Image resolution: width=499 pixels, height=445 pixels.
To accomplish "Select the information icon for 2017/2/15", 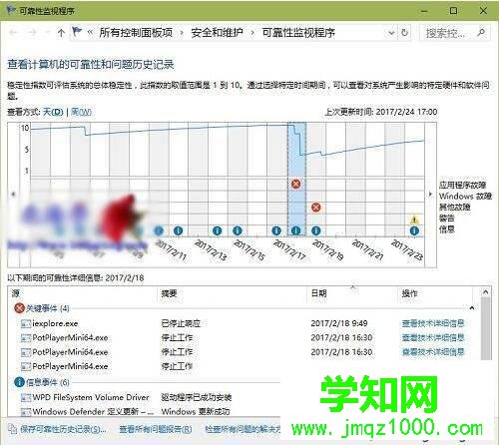I will click(238, 230).
